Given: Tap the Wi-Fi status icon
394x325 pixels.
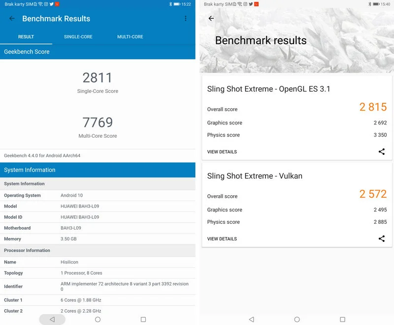Looking at the screenshot, I should click(39, 4).
